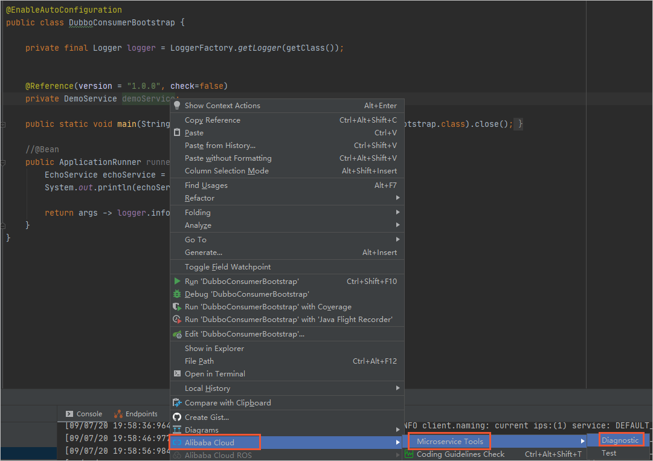Expand the Alibaba Cloud submenu arrow
The image size is (653, 461).
tap(397, 442)
